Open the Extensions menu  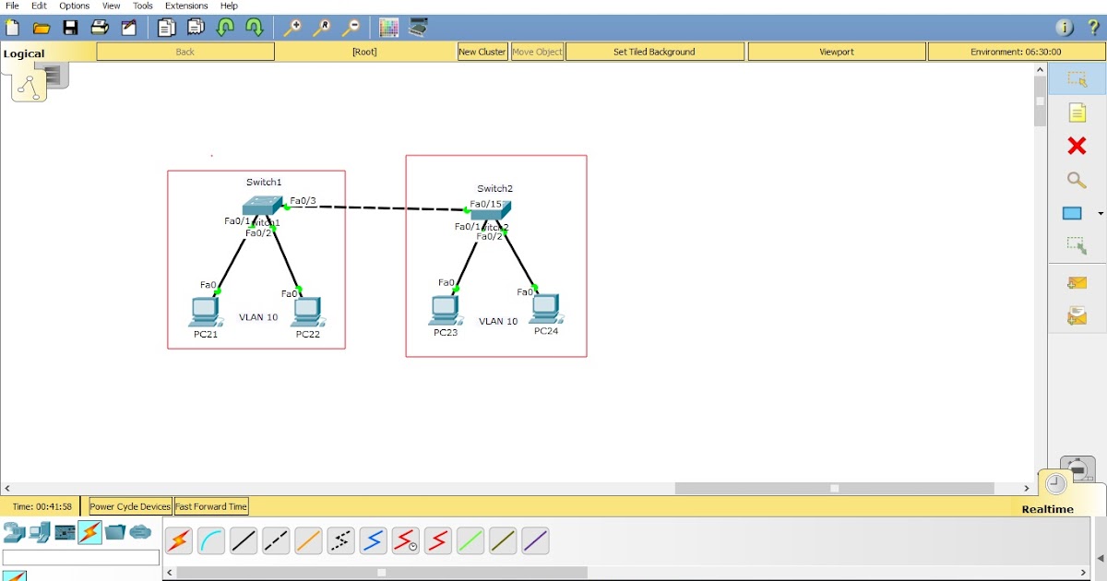click(x=186, y=6)
